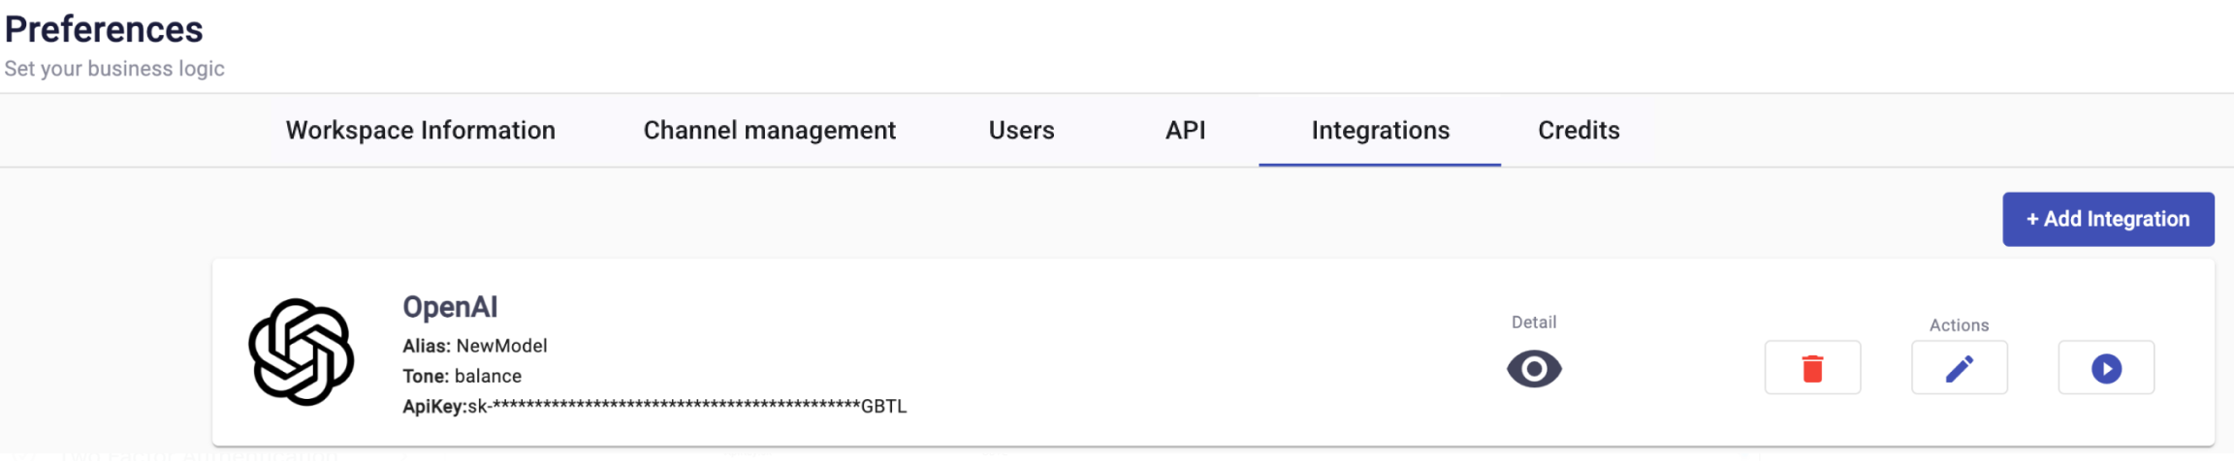Click the OpenAI logo
The height and width of the screenshot is (461, 2234).
[302, 352]
